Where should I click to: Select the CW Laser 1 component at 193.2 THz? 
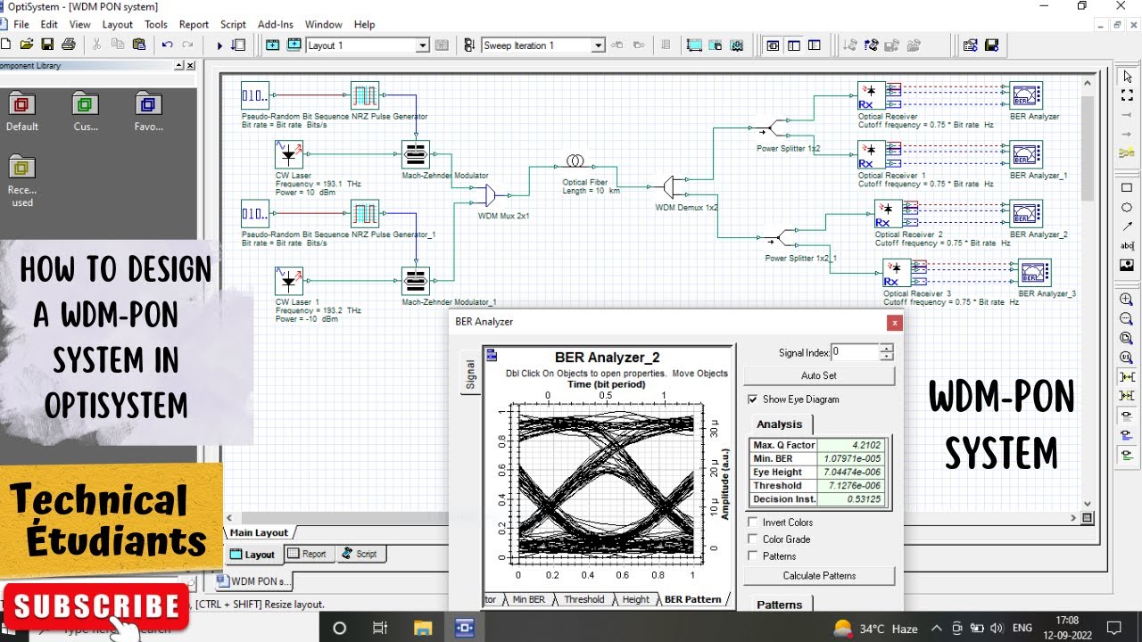(288, 282)
